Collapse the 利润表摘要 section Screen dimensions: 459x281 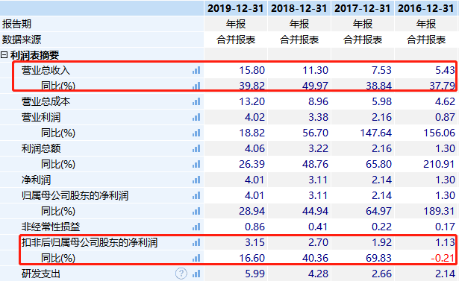[x=4, y=55]
